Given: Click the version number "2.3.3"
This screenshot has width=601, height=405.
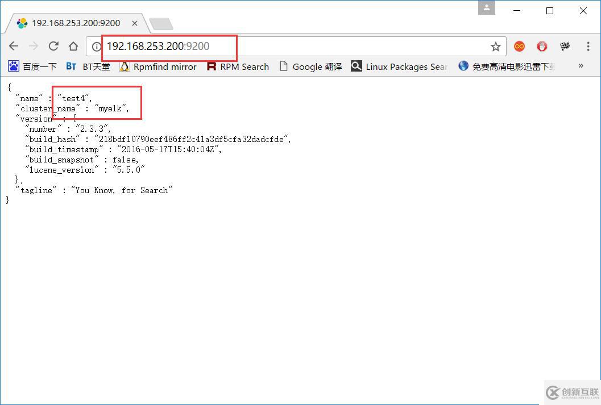Looking at the screenshot, I should (93, 129).
